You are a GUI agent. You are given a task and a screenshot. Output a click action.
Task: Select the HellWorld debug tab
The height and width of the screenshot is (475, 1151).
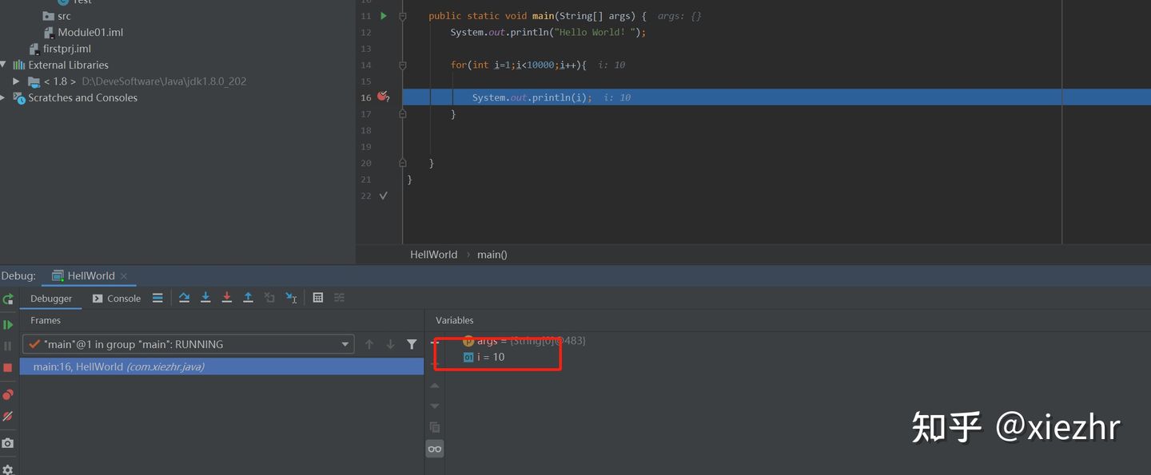tap(90, 275)
